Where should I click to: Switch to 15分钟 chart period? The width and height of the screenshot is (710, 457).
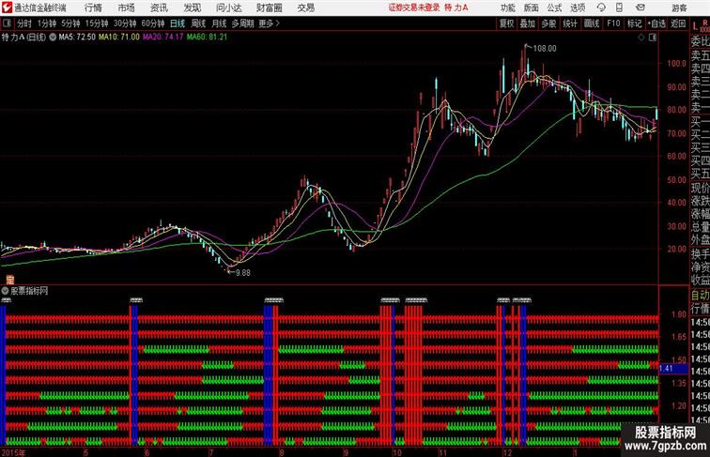coord(97,23)
